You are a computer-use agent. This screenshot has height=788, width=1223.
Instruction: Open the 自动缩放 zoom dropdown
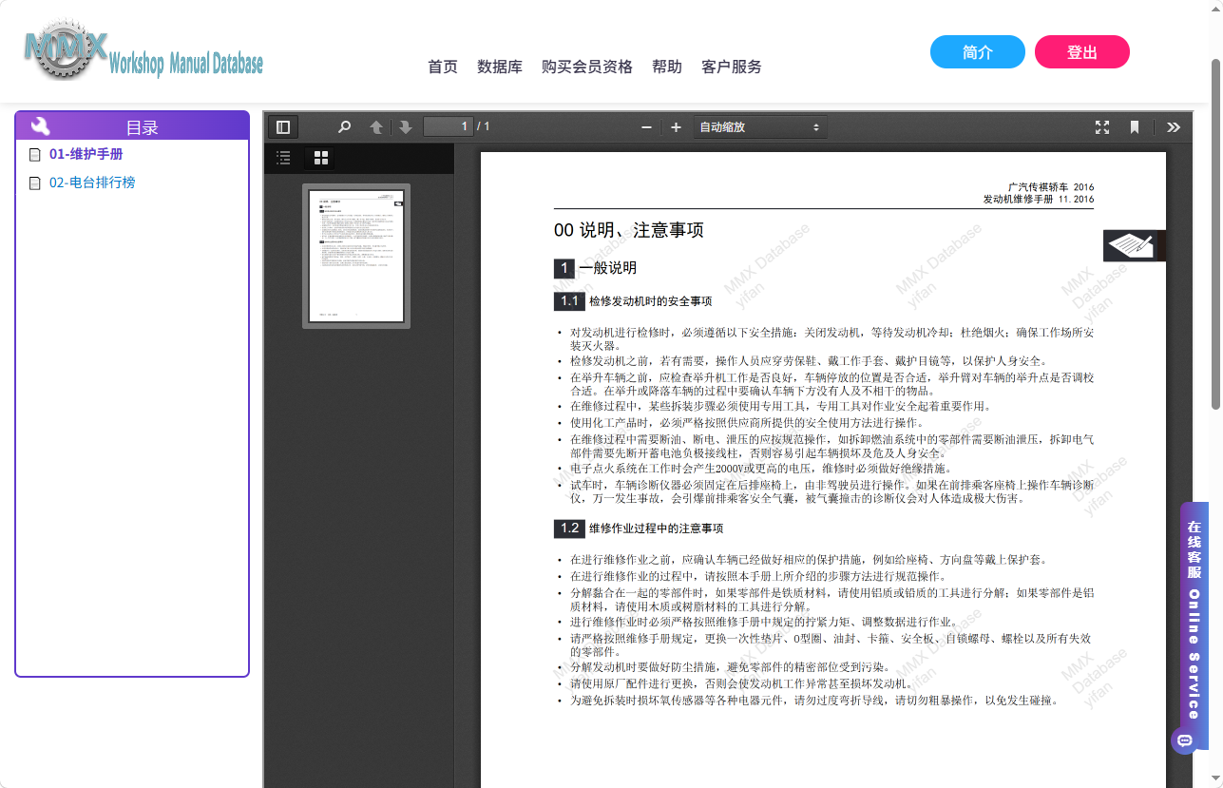point(760,127)
